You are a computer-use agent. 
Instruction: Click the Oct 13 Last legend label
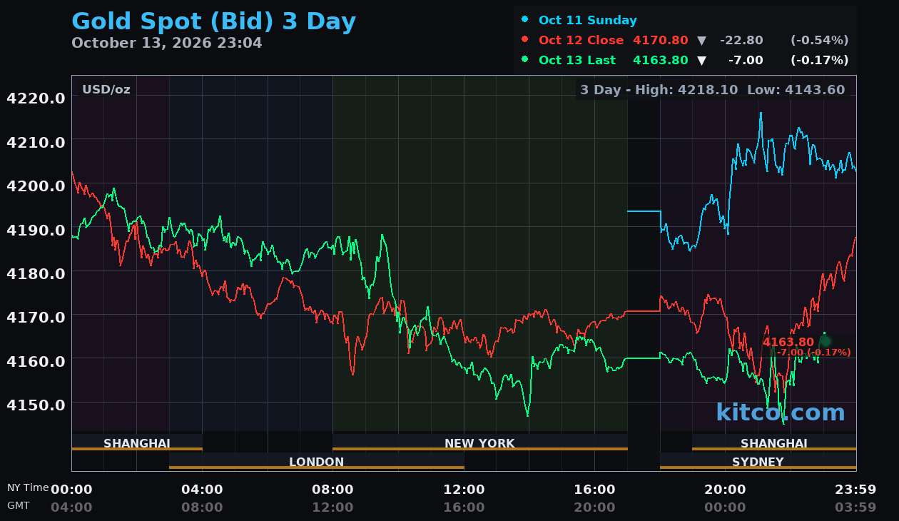click(577, 60)
